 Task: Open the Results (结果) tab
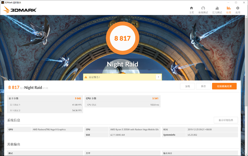click(x=228, y=10)
